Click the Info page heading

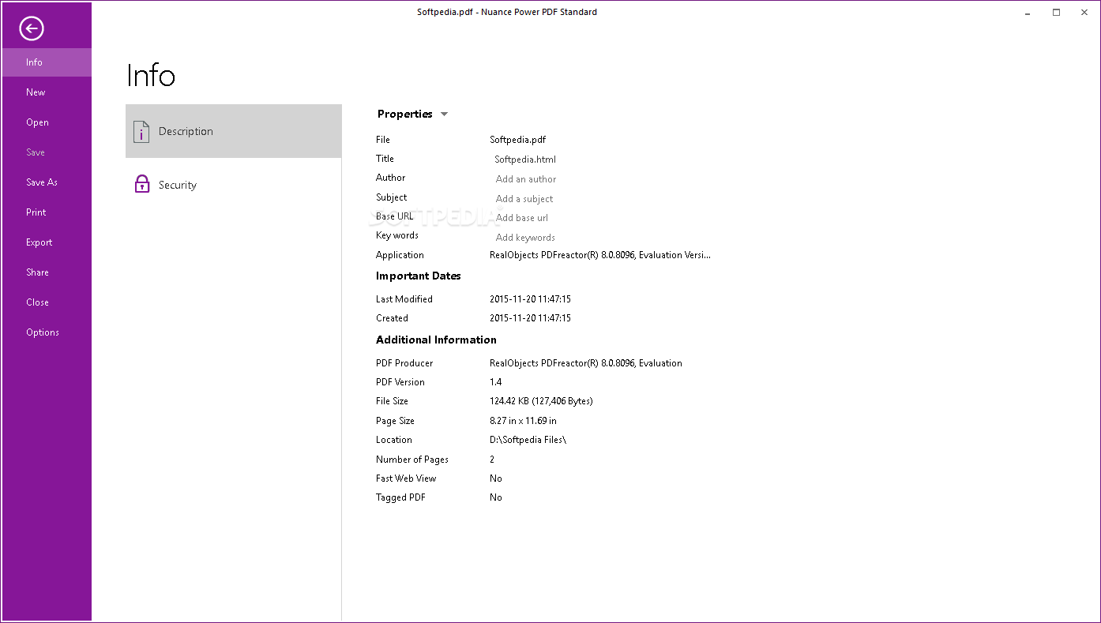click(x=151, y=76)
